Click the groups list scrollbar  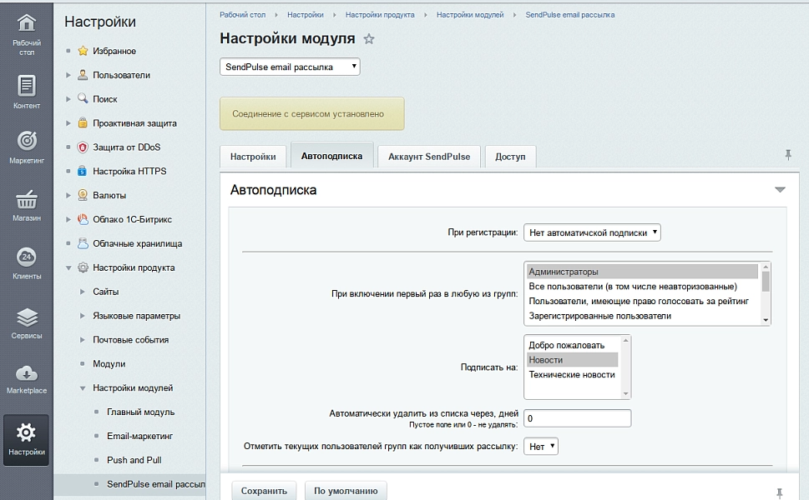click(x=766, y=293)
